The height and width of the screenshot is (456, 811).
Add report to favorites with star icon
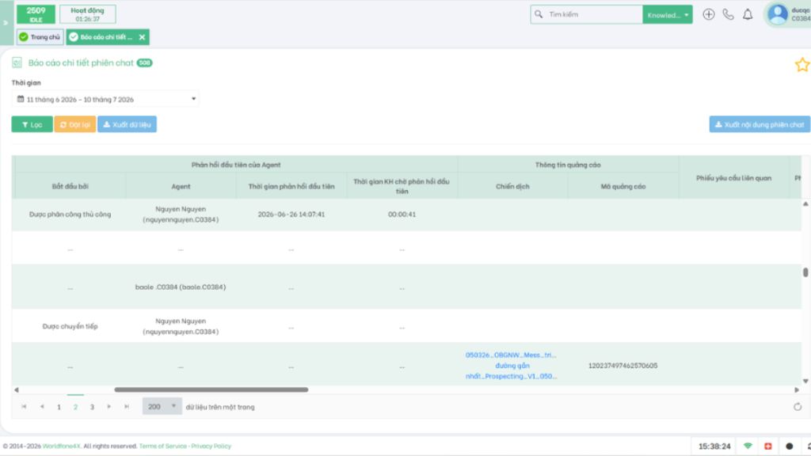pyautogui.click(x=802, y=65)
